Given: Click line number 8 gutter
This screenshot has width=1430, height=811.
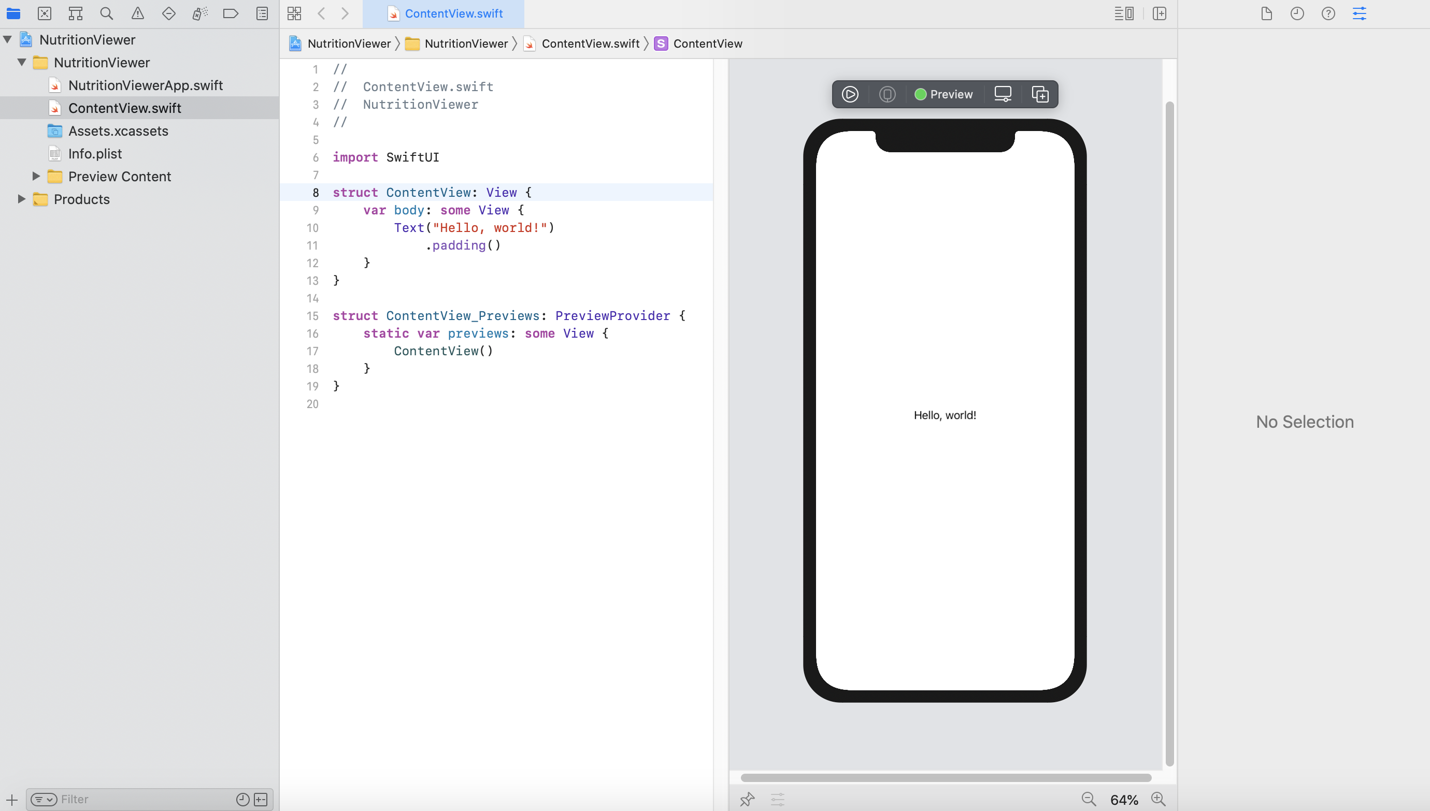Looking at the screenshot, I should [x=316, y=192].
